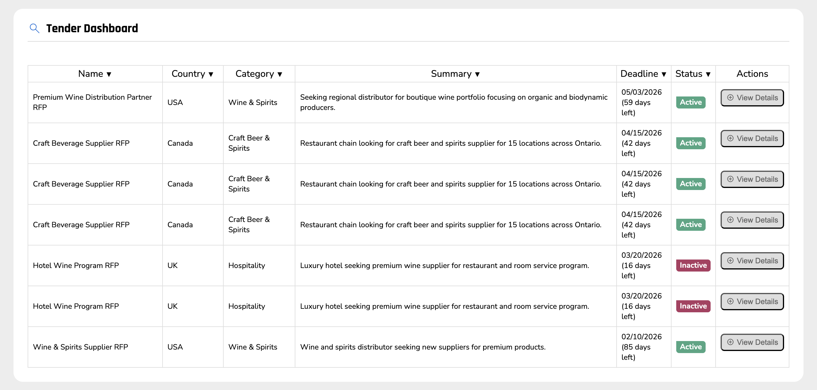Open View Details for Premium Wine Distribution RFP
Viewport: 817px width, 390px height.
click(752, 98)
